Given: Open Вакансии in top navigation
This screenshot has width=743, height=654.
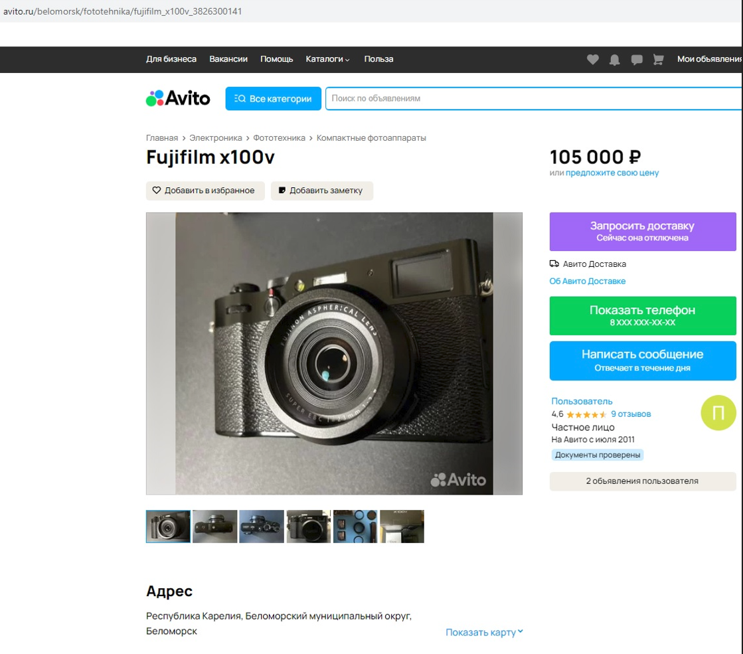Looking at the screenshot, I should click(x=228, y=59).
